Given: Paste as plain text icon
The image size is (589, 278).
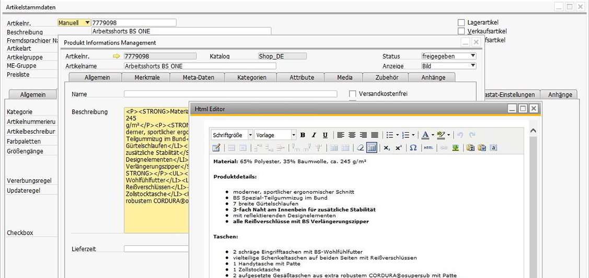Looking at the screenshot, I should 470,148.
